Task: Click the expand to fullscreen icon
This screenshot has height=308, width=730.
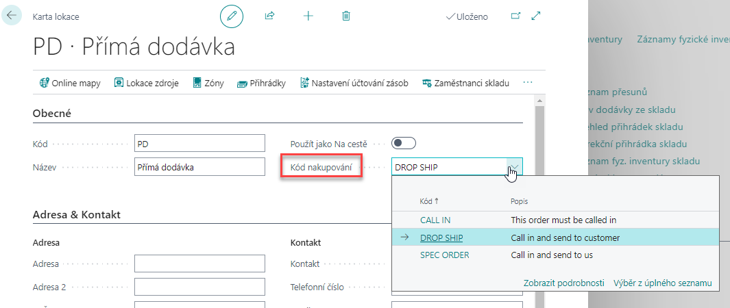Action: coord(536,16)
